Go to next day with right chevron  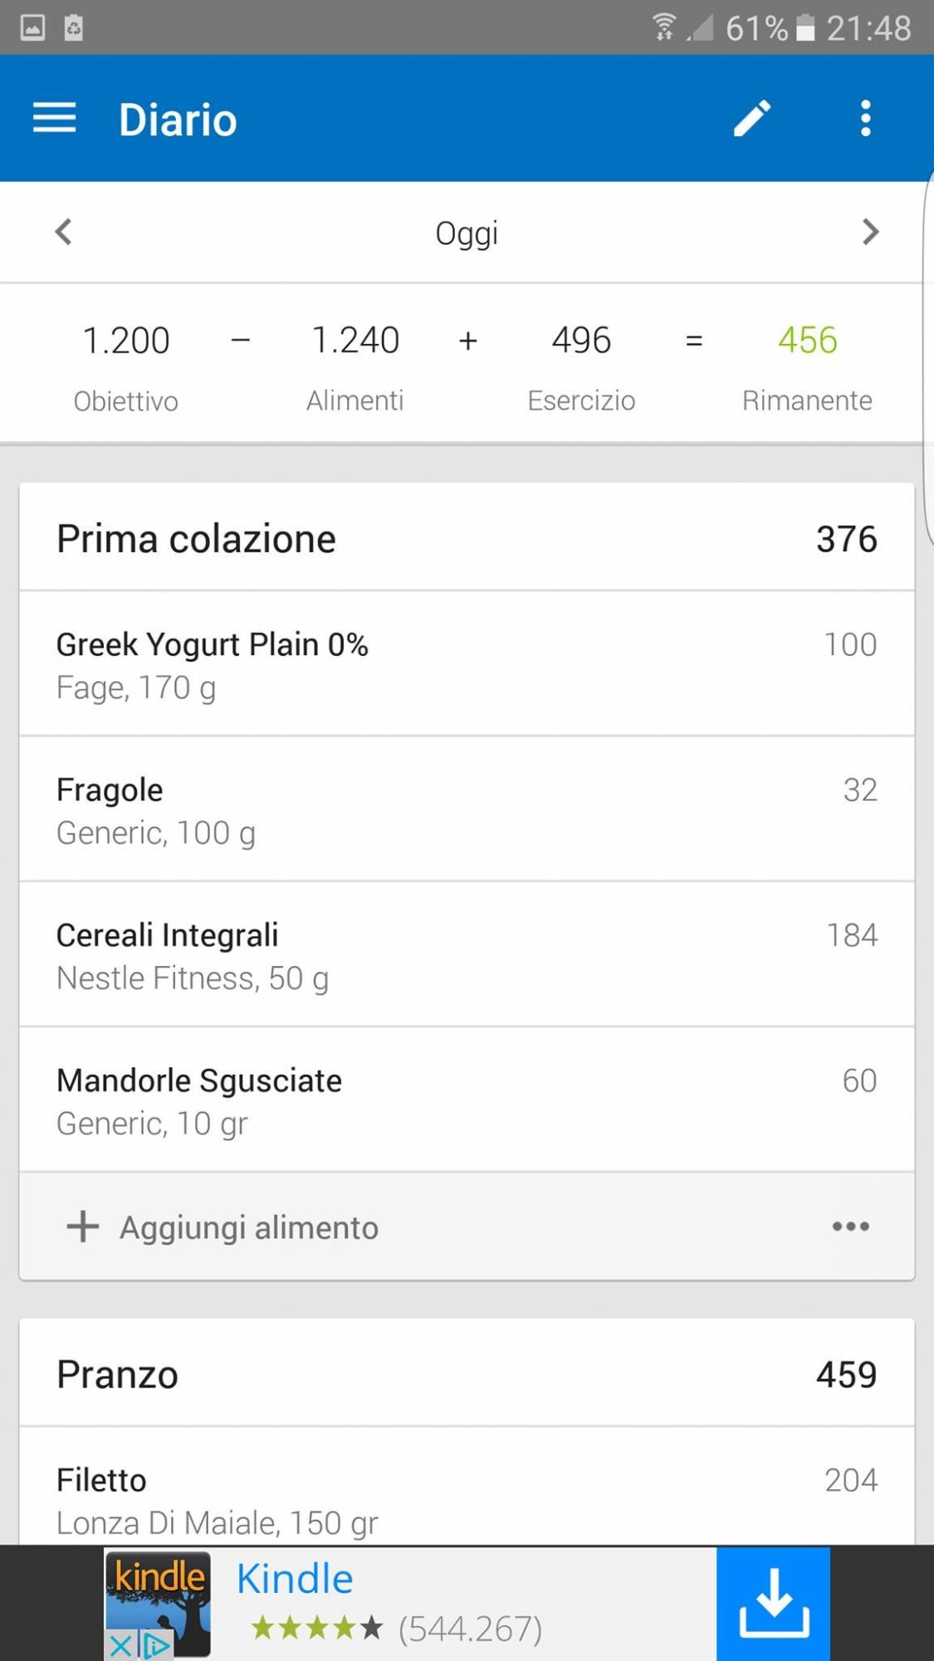pyautogui.click(x=869, y=232)
